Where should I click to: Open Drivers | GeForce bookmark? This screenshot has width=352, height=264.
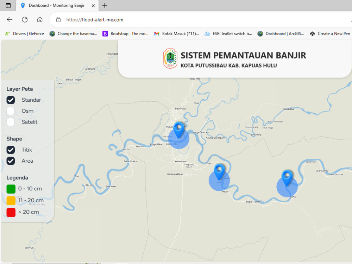pyautogui.click(x=24, y=34)
